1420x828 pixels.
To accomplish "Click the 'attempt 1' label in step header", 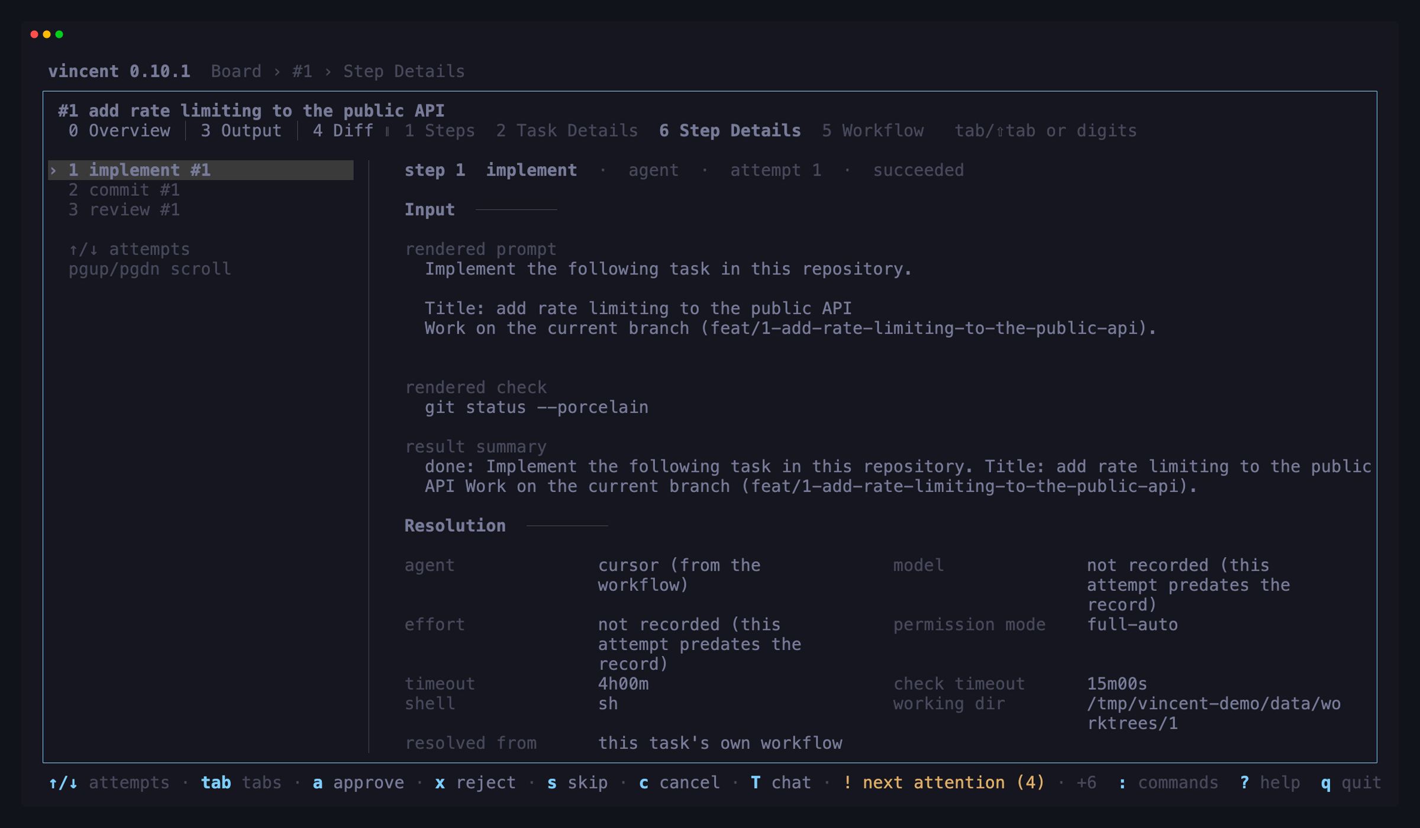I will pyautogui.click(x=776, y=170).
